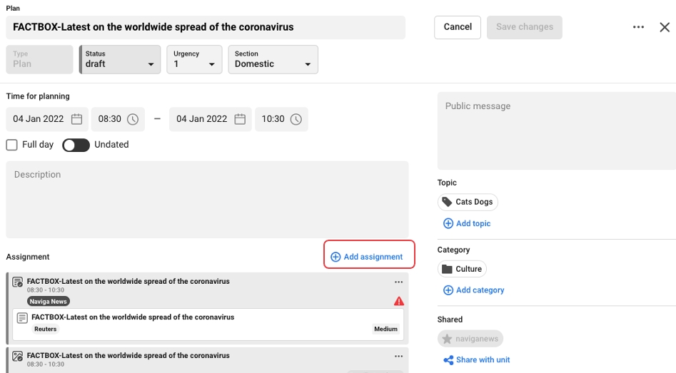Toggle the Undated switch
This screenshot has height=373, width=676.
coord(76,145)
